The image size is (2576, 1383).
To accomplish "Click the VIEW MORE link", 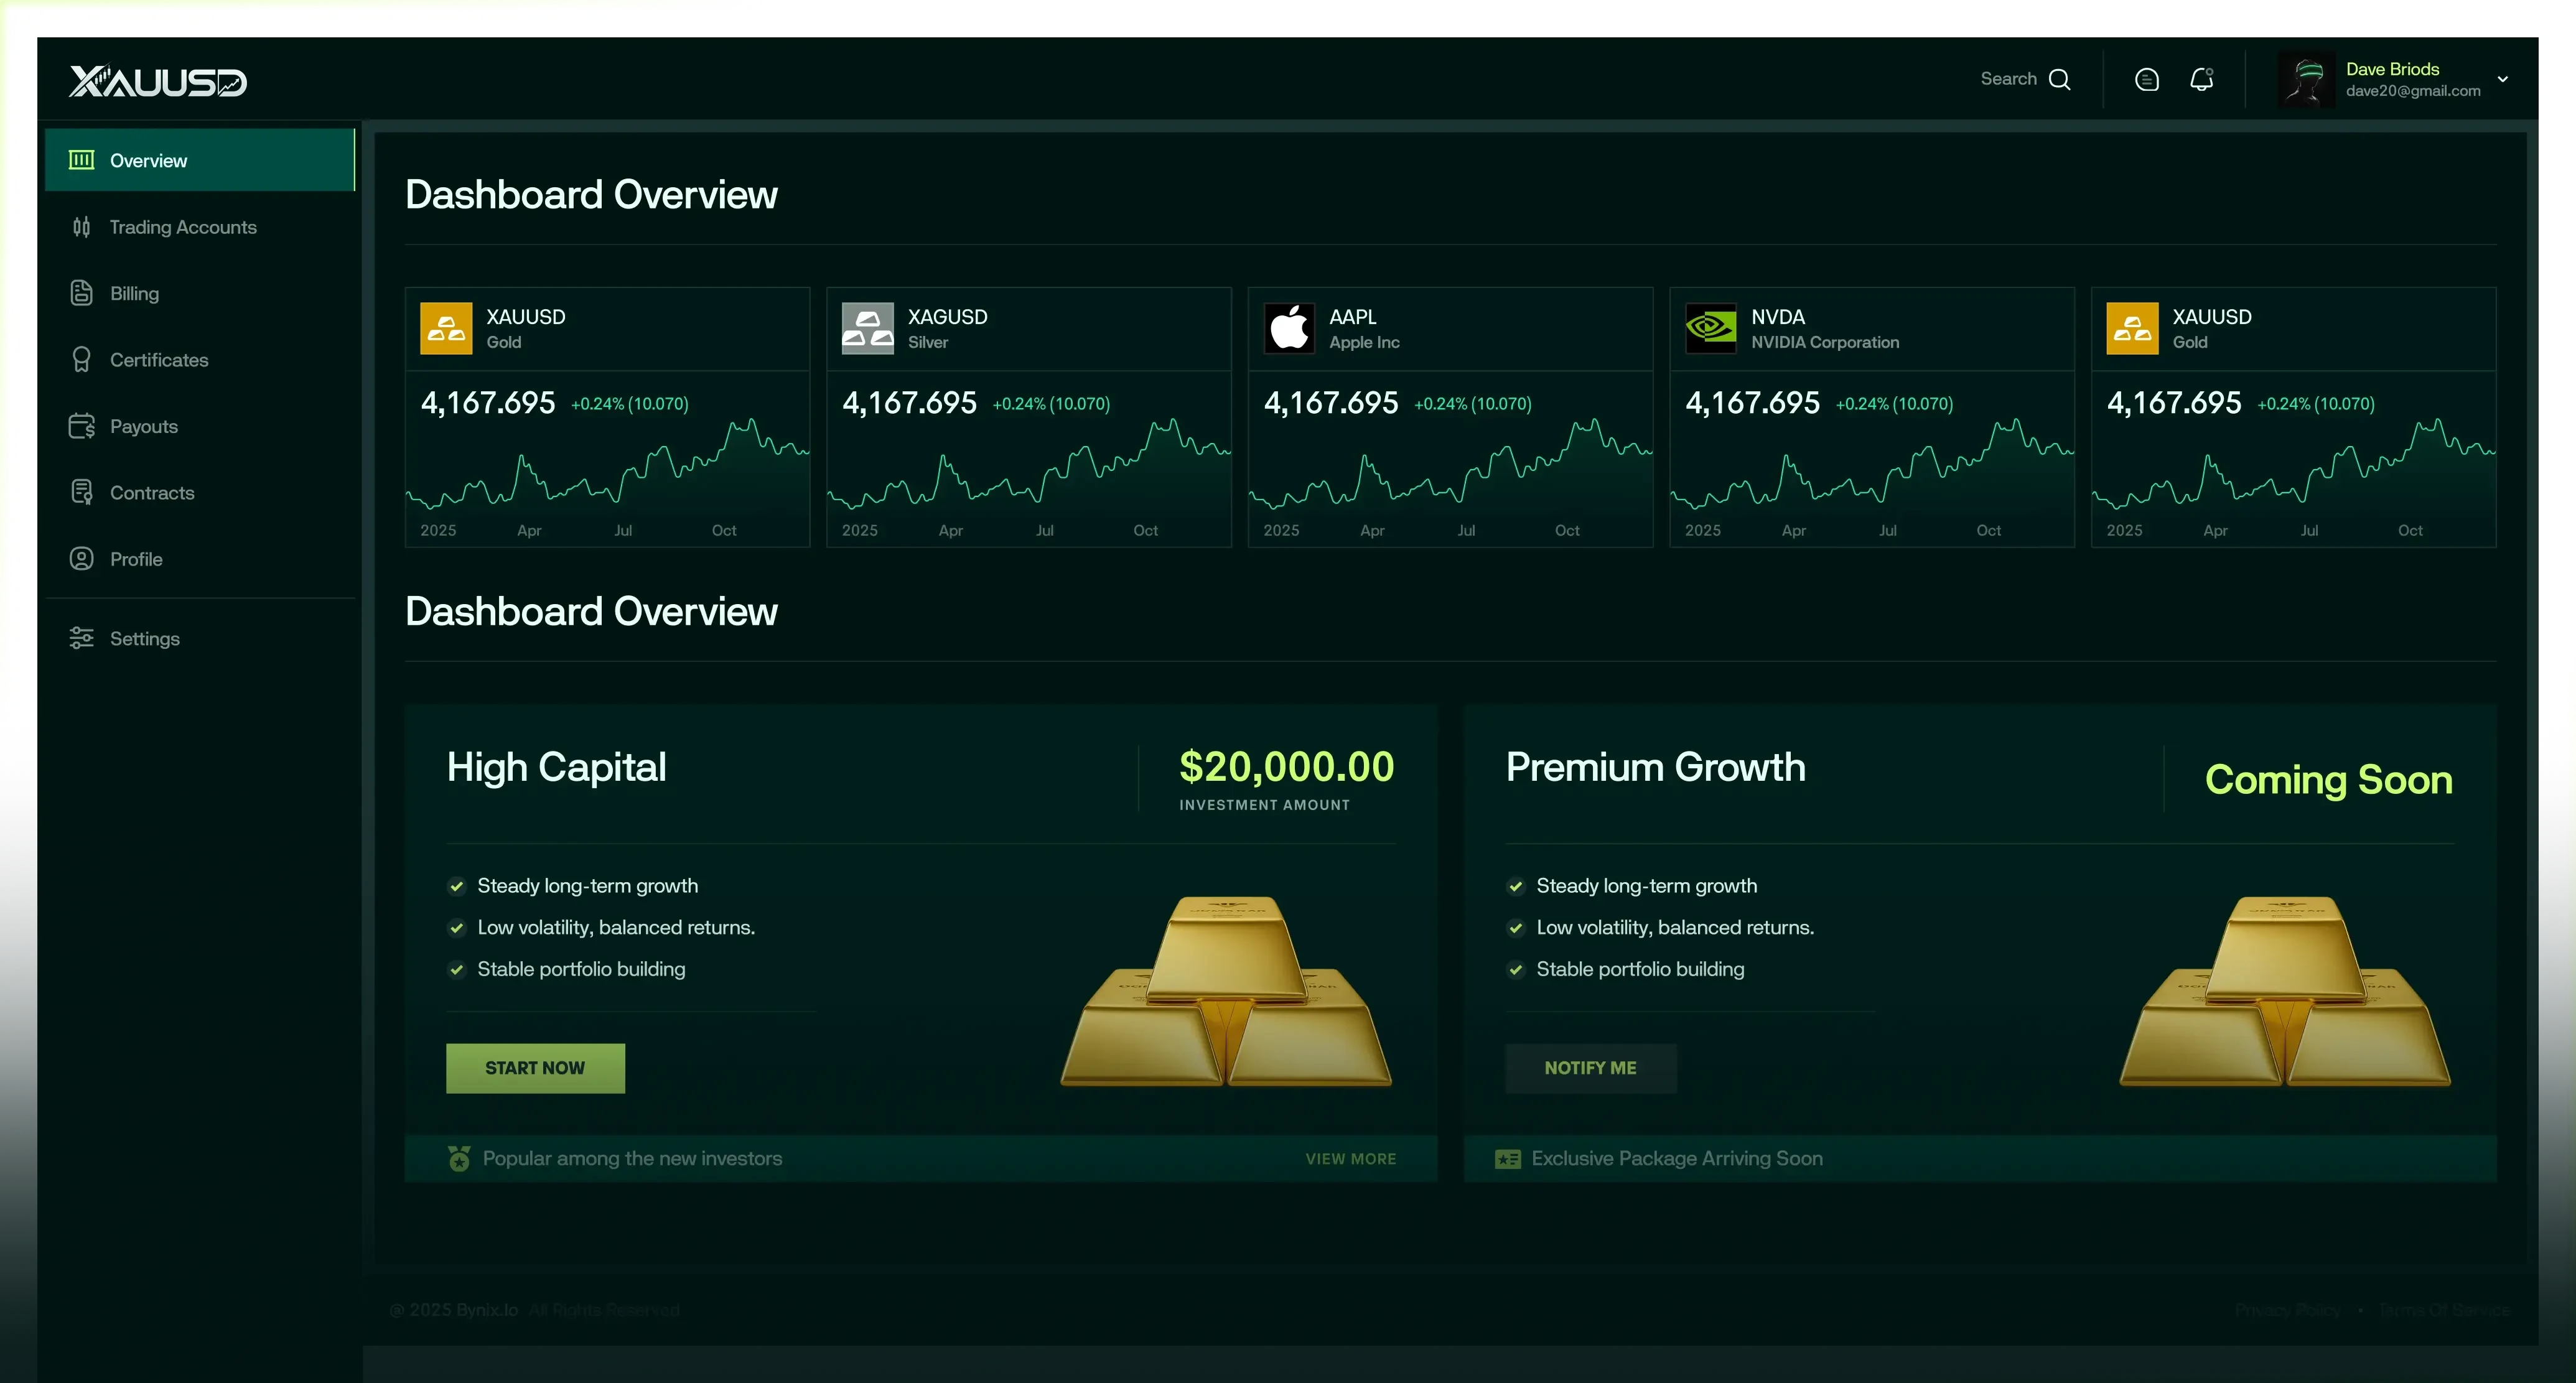I will pyautogui.click(x=1351, y=1158).
